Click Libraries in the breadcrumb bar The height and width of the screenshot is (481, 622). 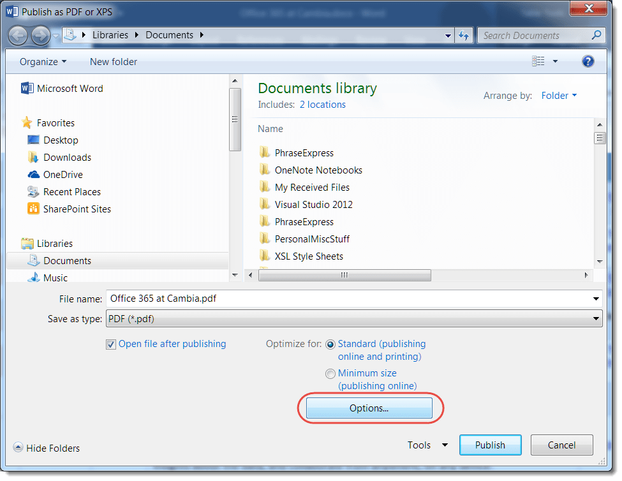click(x=110, y=34)
